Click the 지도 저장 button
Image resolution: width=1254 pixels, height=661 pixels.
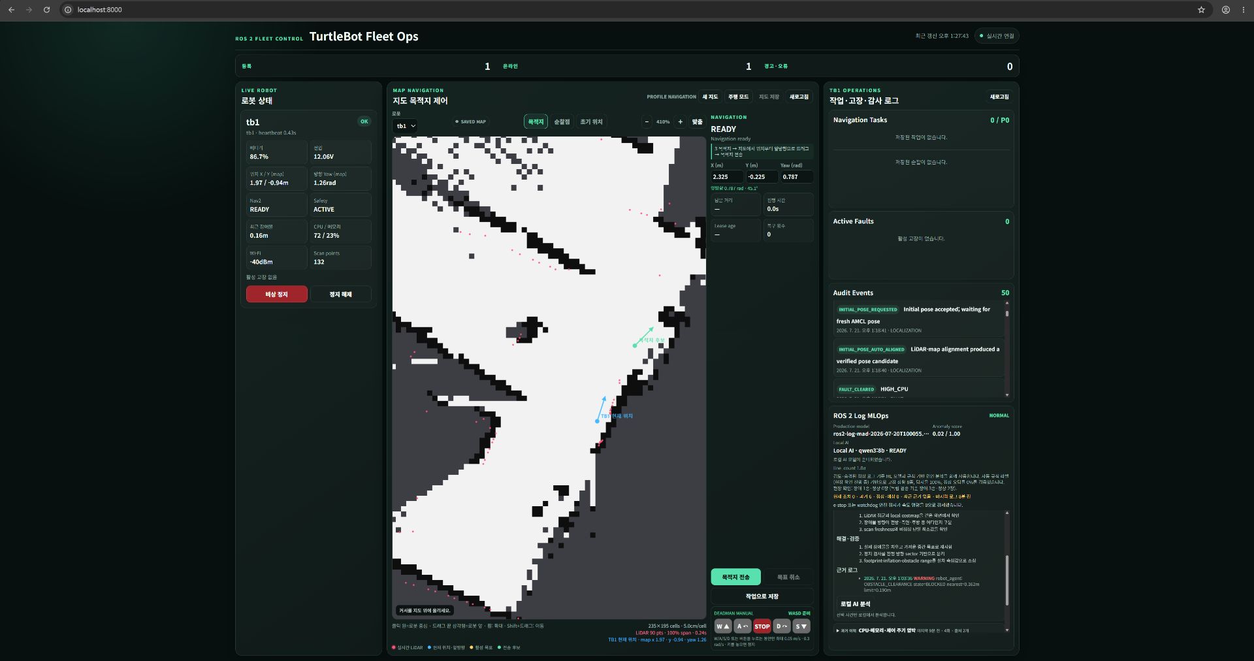click(769, 97)
